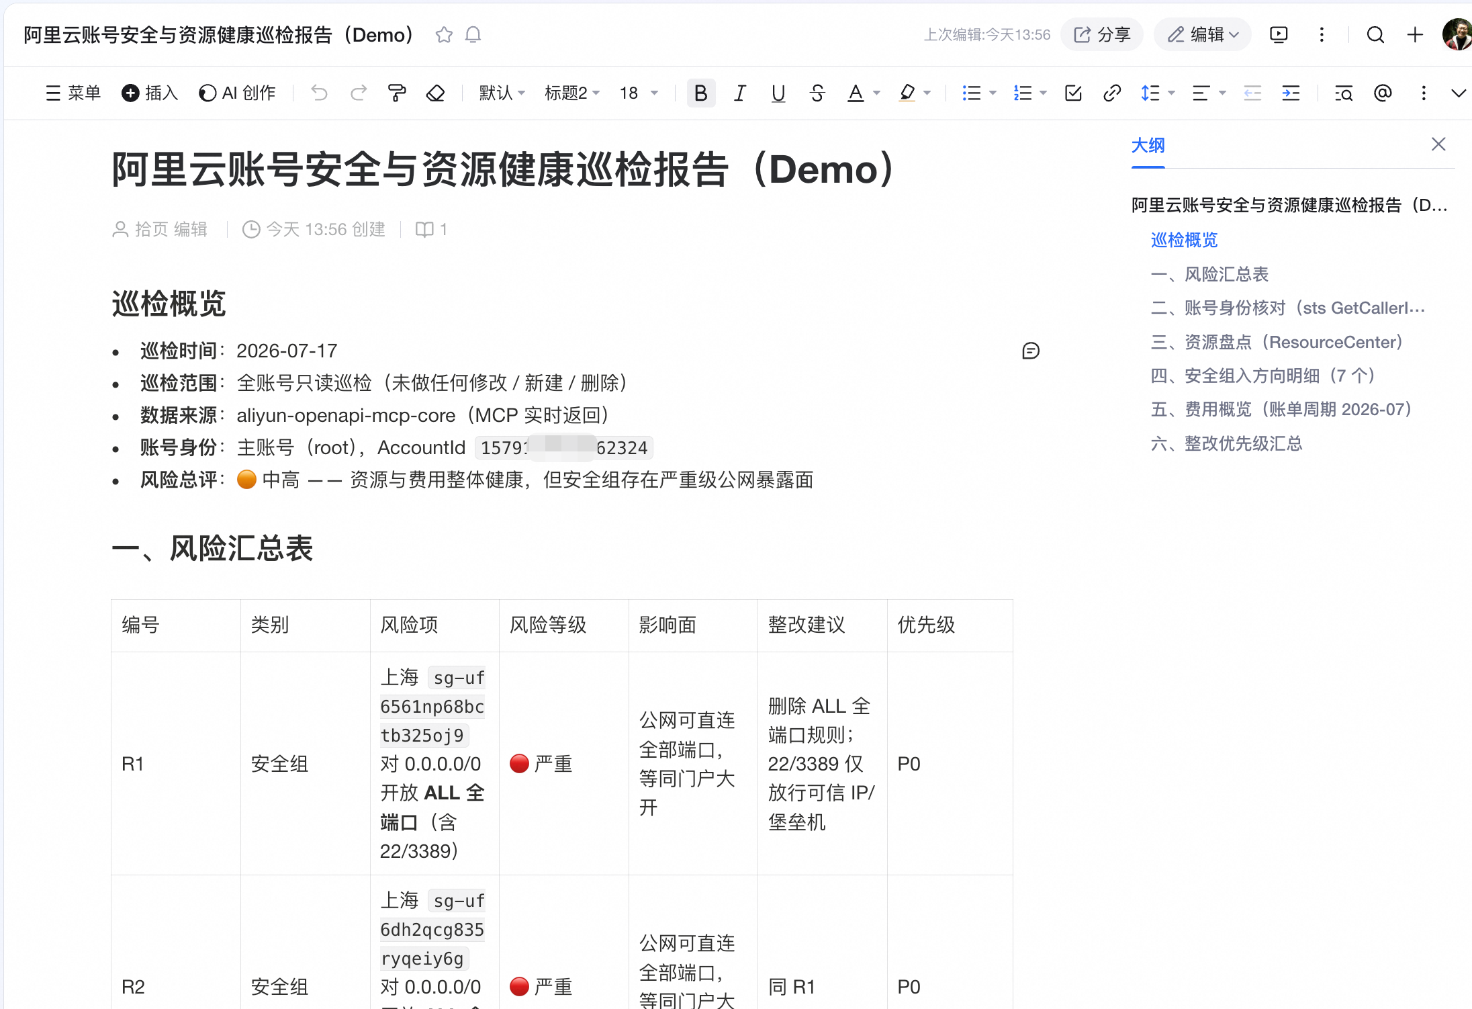Click the 拾页 编辑 author label
Image resolution: width=1472 pixels, height=1009 pixels.
[x=160, y=230]
